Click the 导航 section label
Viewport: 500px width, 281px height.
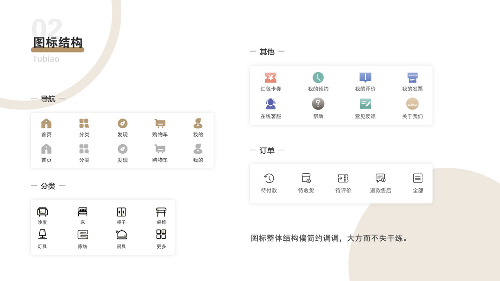[x=48, y=99]
